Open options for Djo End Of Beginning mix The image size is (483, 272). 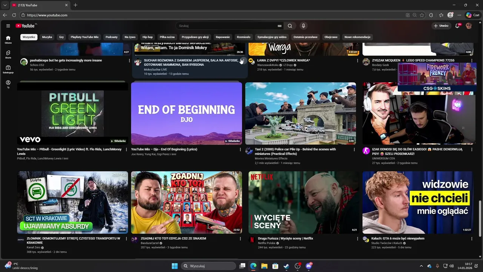pyautogui.click(x=240, y=150)
